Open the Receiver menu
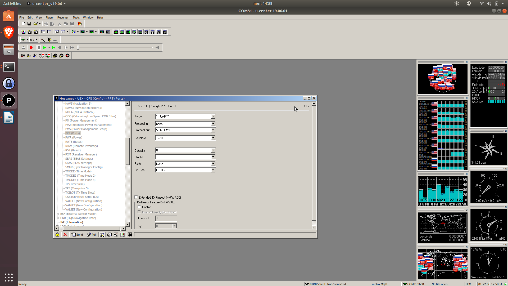This screenshot has height=286, width=508. tap(63, 17)
